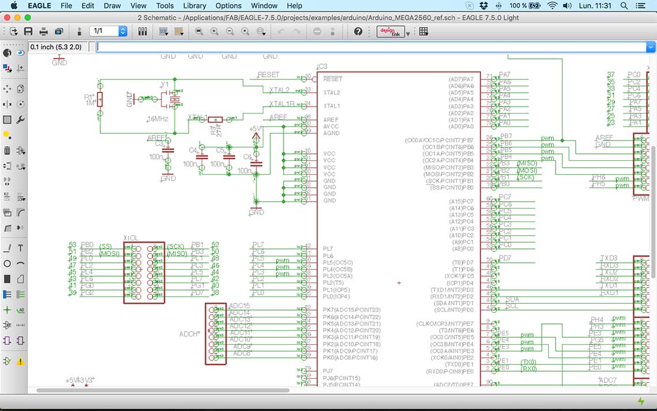Open the ULP run dropdown
657x411 pixels.
pos(179,32)
